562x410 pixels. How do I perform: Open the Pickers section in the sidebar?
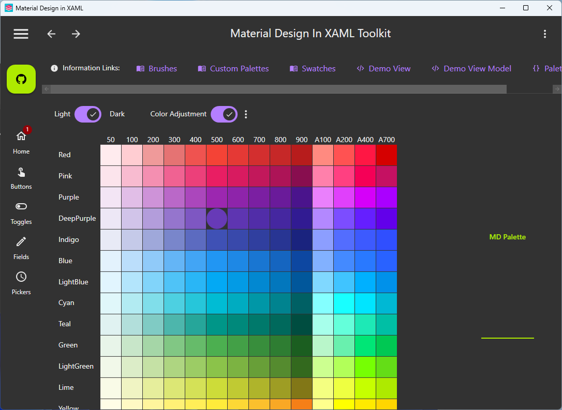point(21,283)
